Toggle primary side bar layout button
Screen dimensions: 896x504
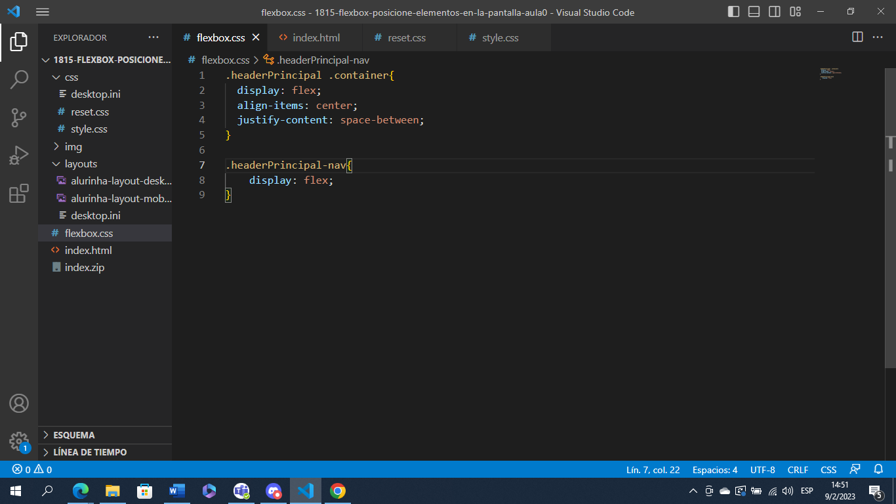734,12
